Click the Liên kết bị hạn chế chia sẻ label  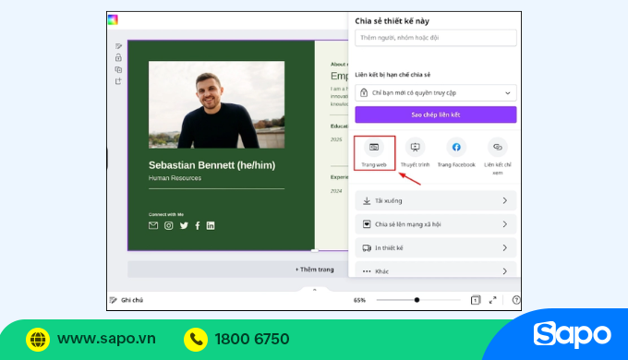tap(392, 75)
